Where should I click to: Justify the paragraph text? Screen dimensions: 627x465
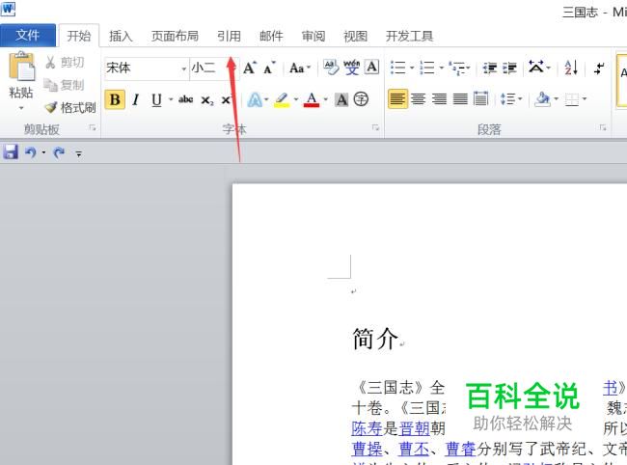[x=460, y=98]
